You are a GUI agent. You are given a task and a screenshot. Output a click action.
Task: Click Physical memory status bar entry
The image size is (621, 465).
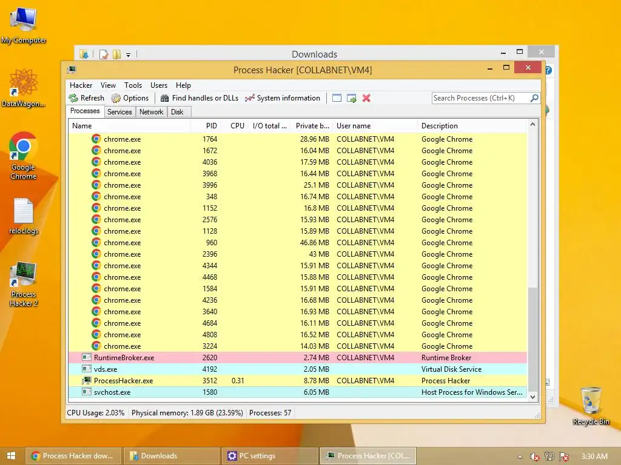187,413
